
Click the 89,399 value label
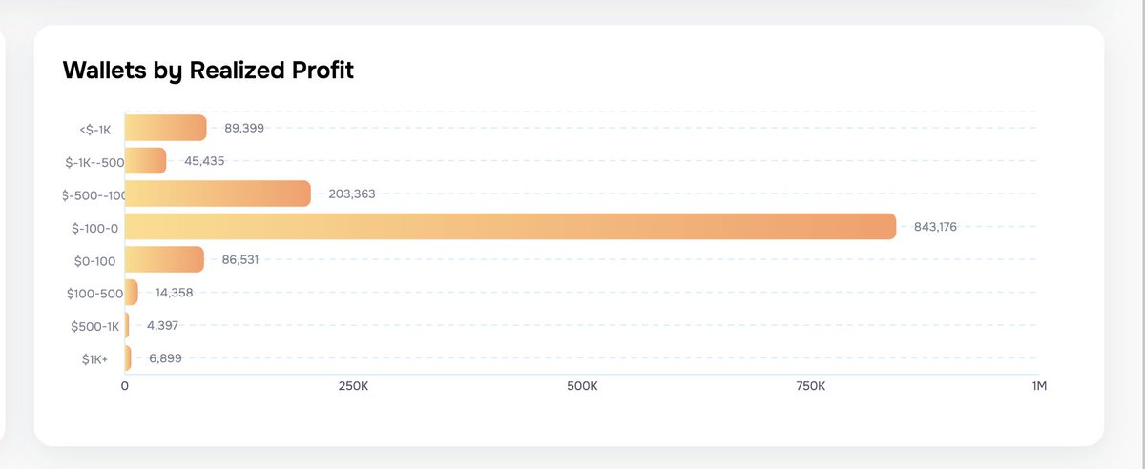click(x=244, y=128)
